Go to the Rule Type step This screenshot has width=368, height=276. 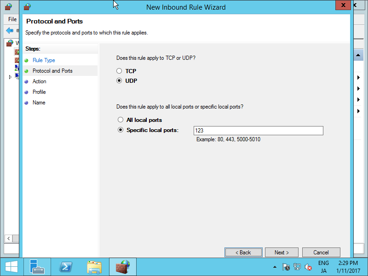coord(44,60)
